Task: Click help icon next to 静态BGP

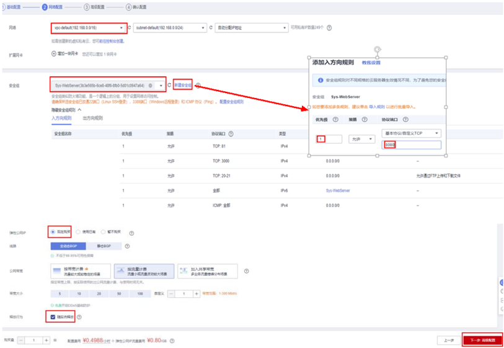Action: pos(127,246)
